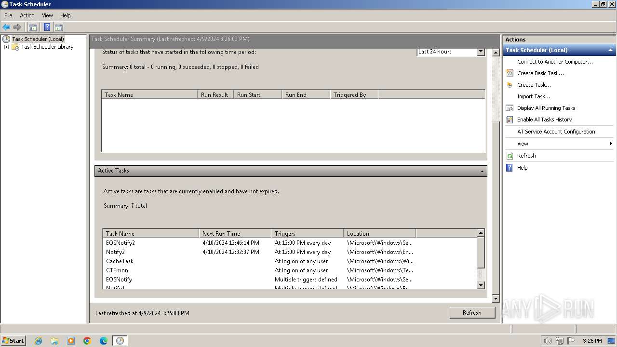
Task: Select the Notify2 task row
Action: coord(290,252)
